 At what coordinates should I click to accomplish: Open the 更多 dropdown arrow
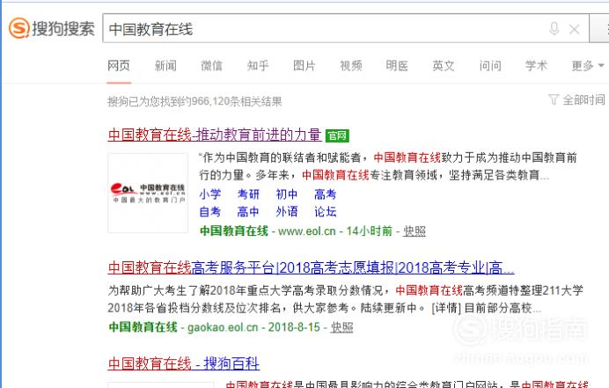coord(601,66)
